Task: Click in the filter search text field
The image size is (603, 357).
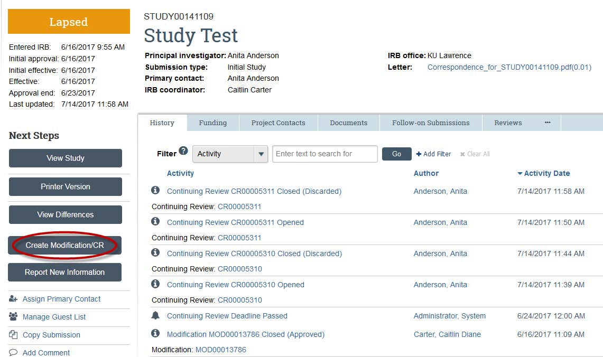Action: tap(324, 154)
